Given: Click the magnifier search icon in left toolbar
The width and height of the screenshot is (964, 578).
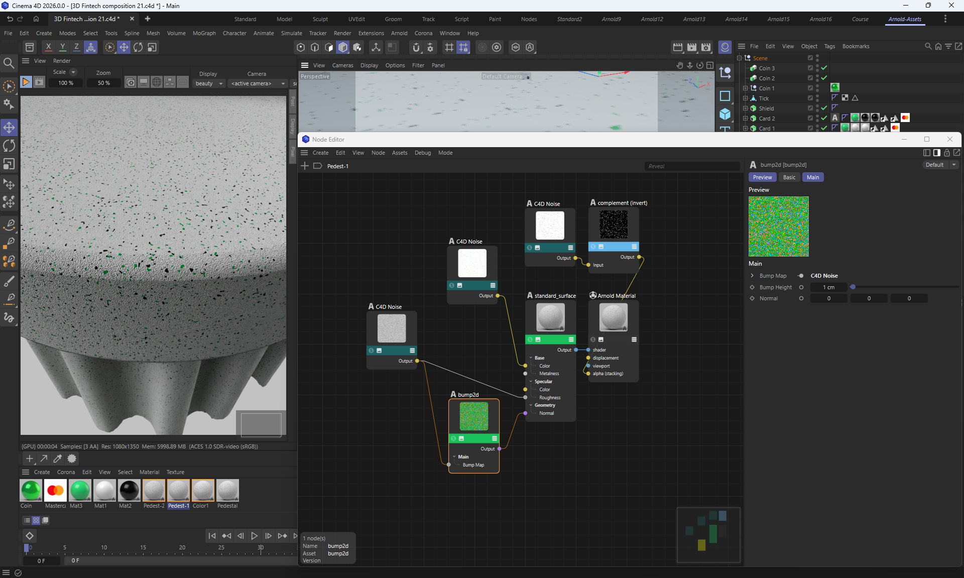Looking at the screenshot, I should pyautogui.click(x=9, y=63).
